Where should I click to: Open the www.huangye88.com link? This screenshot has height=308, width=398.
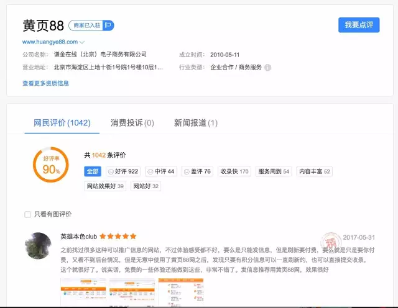point(49,42)
